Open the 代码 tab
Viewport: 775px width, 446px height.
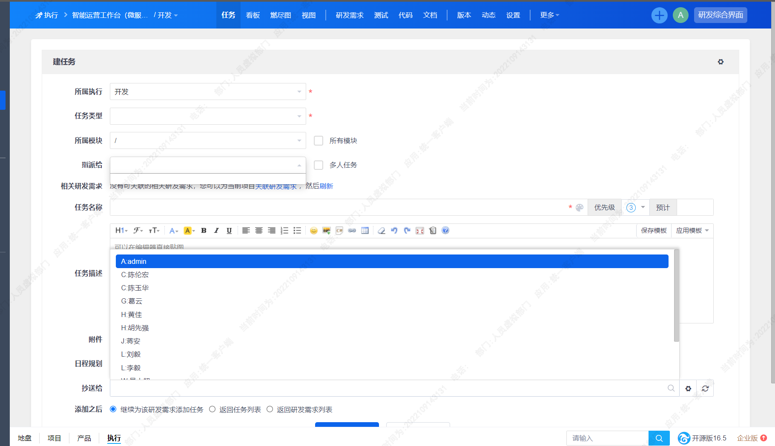tap(405, 15)
